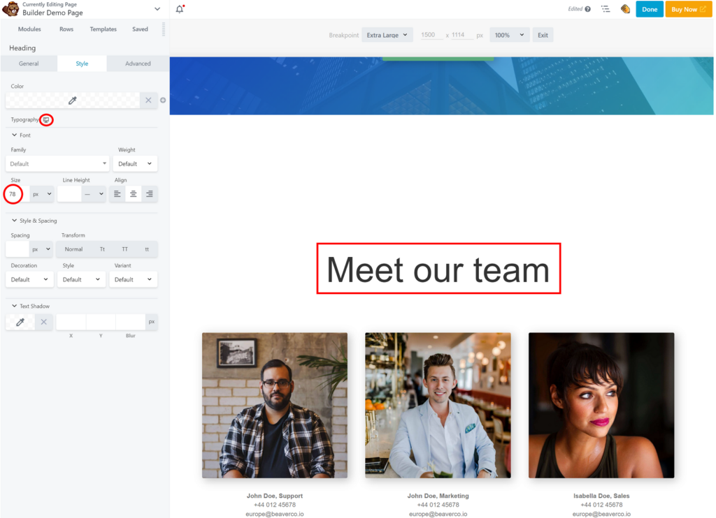Align heading text center

click(134, 194)
